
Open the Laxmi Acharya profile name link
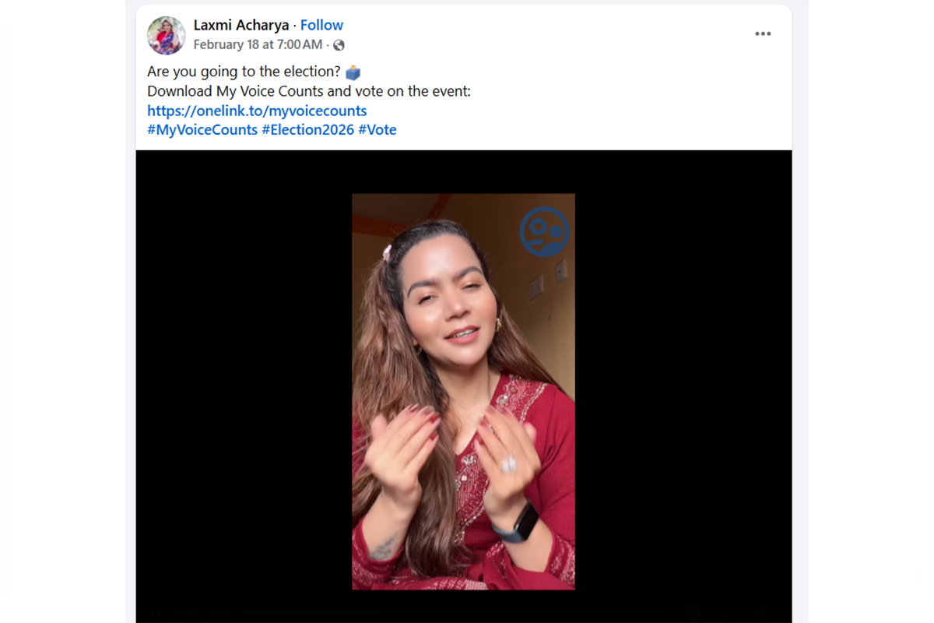[x=241, y=25]
